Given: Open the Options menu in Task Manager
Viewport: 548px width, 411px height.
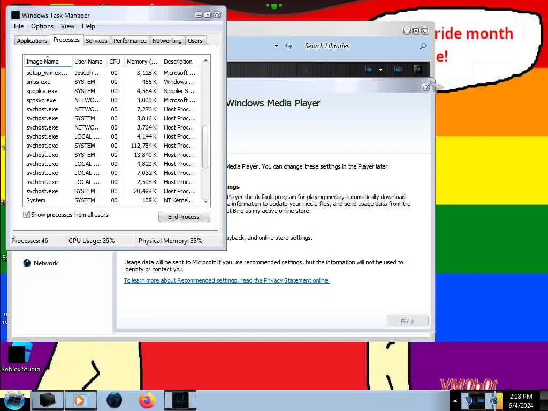Looking at the screenshot, I should 42,26.
